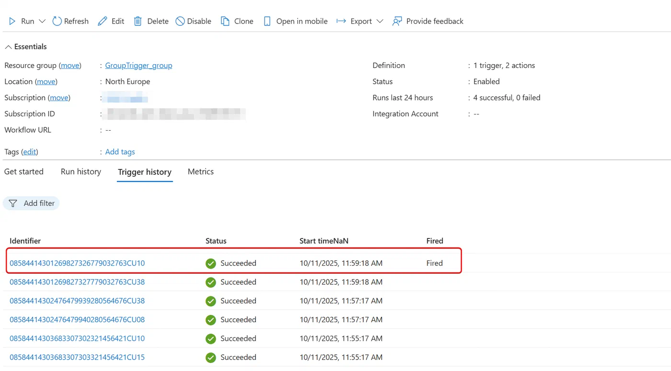
Task: Open trigger identifier ending in 421CU10
Action: tap(77, 338)
